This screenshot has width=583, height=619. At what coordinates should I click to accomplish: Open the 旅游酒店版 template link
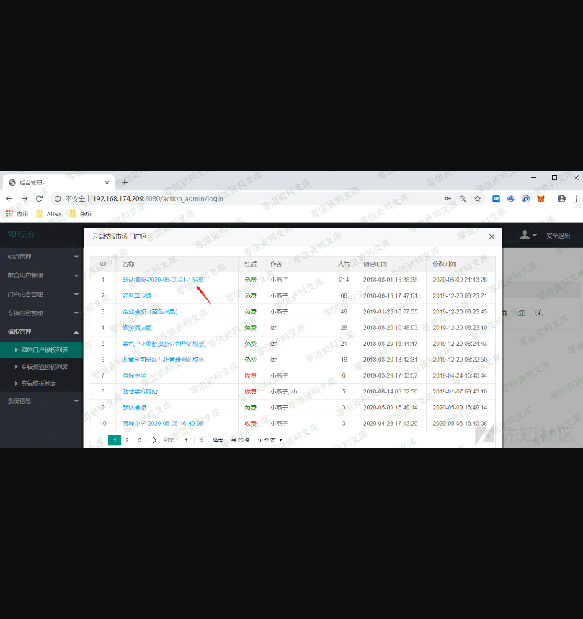pyautogui.click(x=137, y=327)
